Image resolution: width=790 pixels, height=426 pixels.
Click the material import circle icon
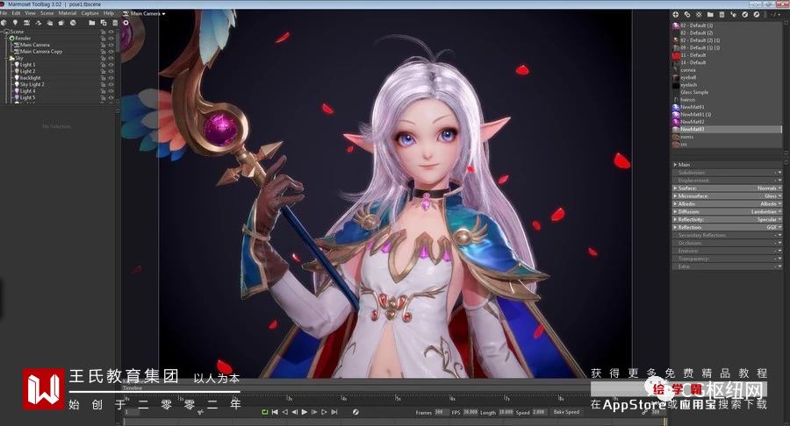click(757, 15)
